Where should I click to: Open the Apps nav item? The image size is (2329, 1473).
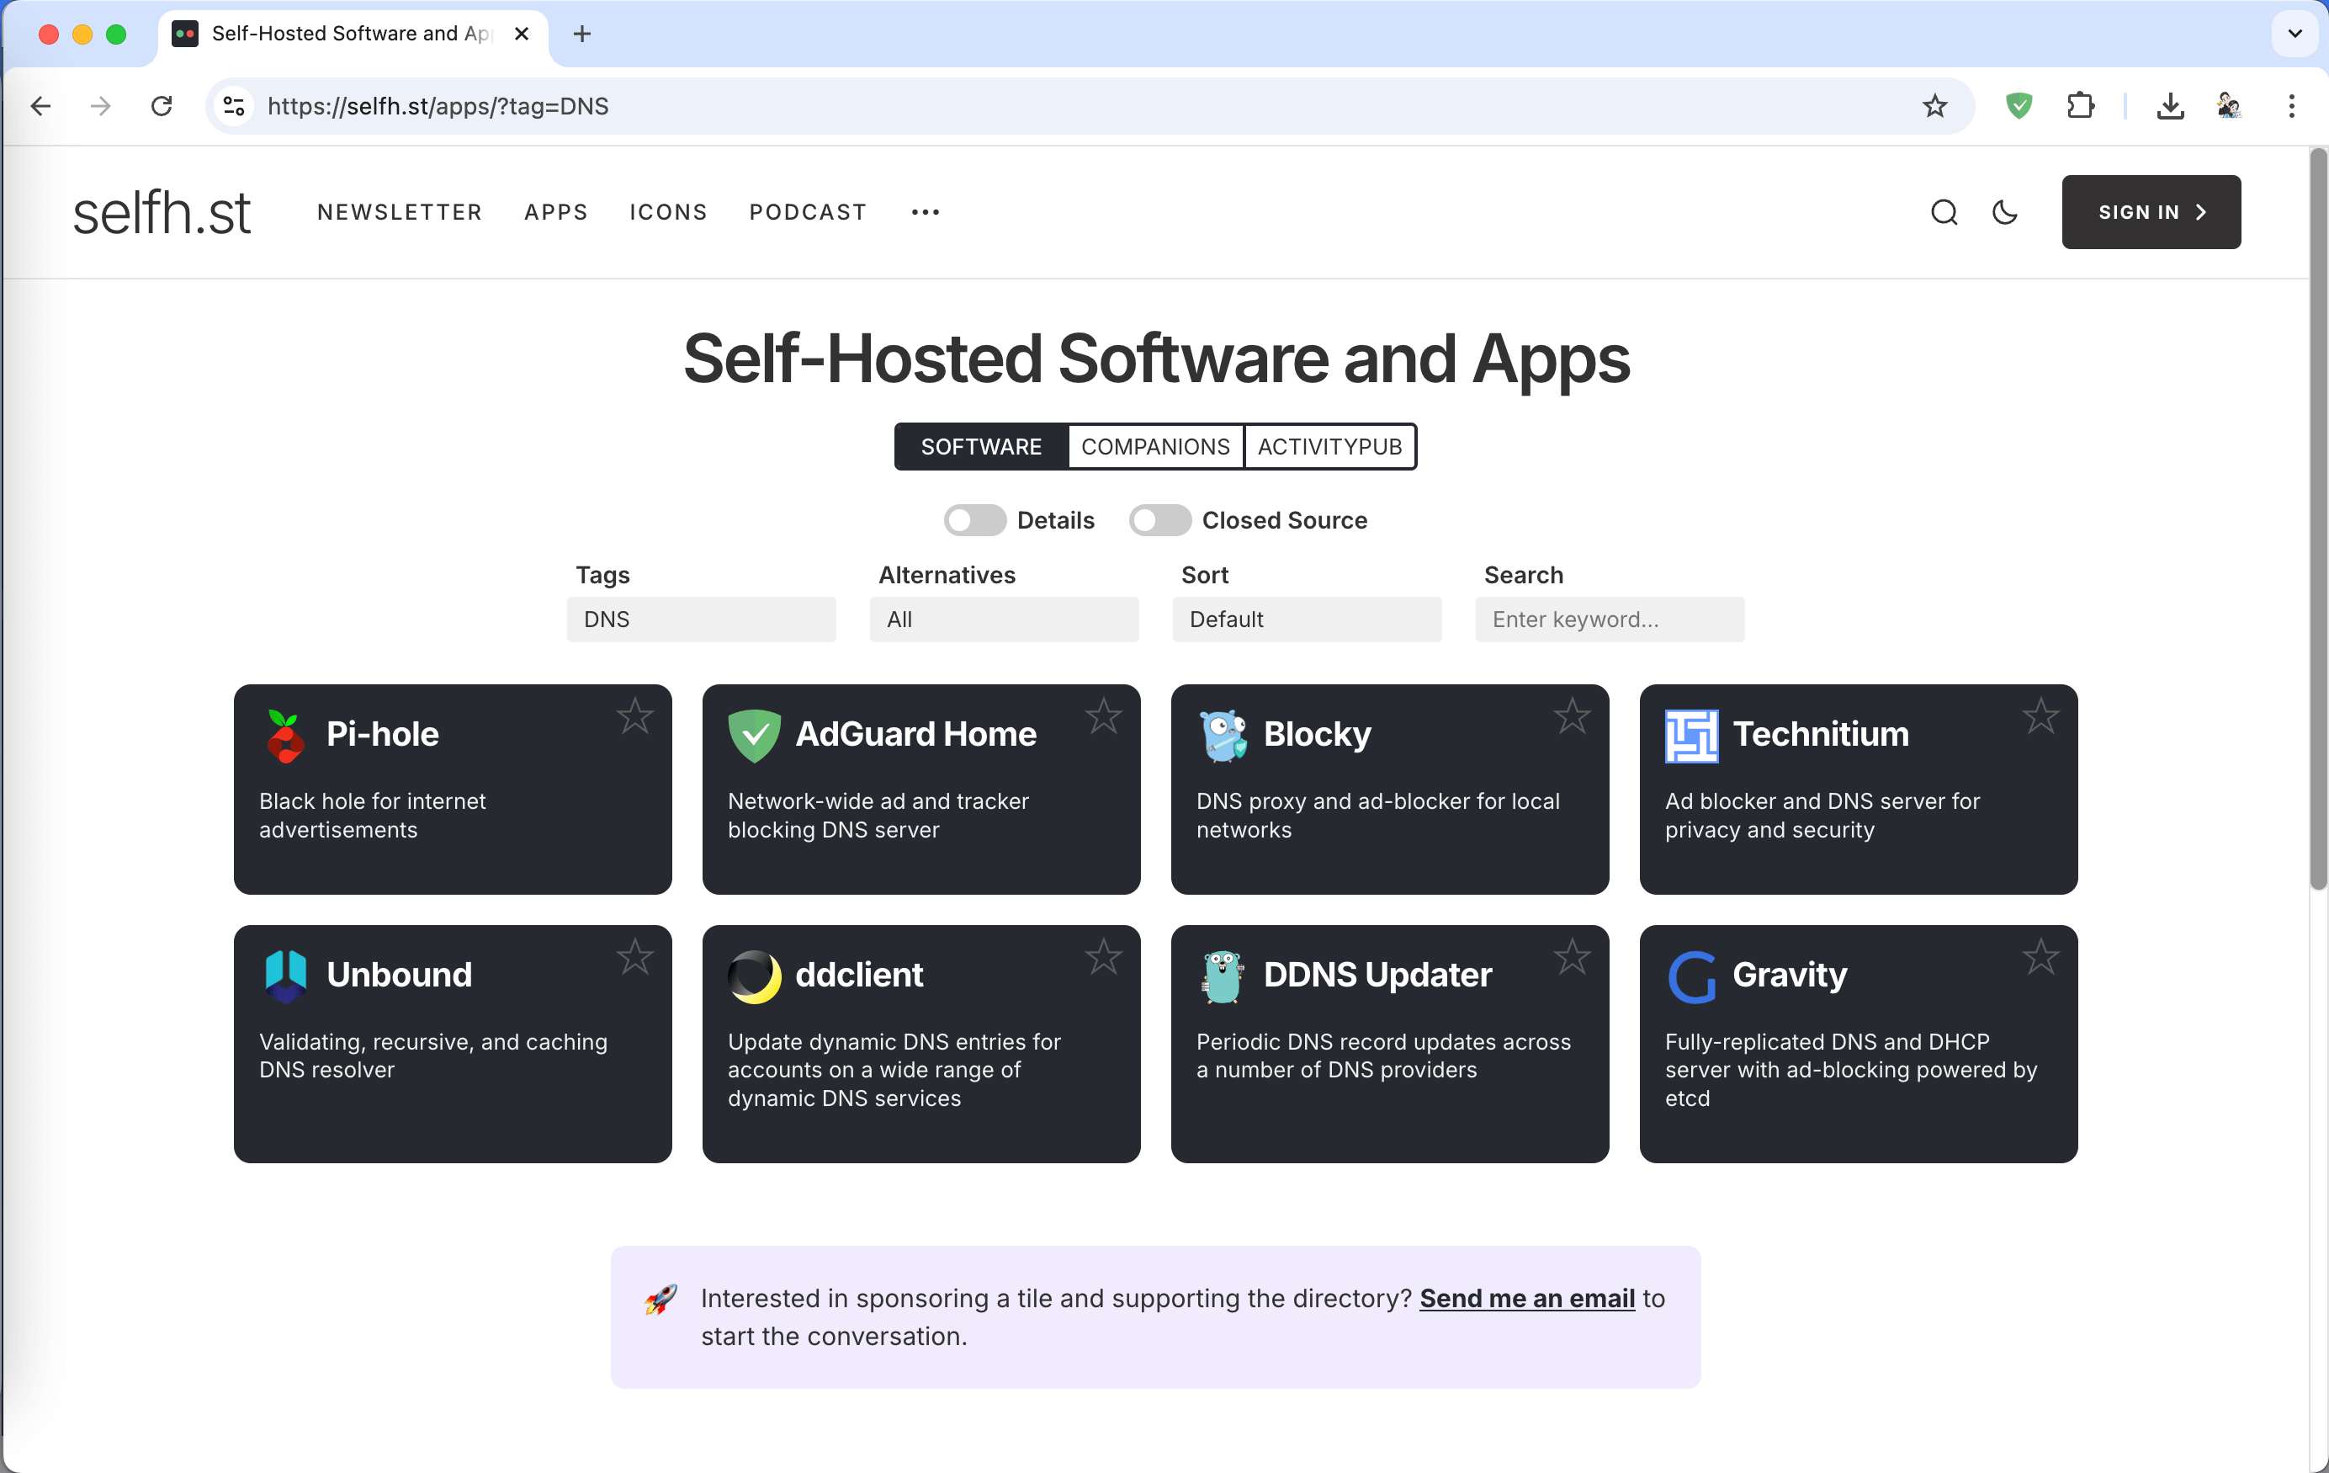click(556, 212)
